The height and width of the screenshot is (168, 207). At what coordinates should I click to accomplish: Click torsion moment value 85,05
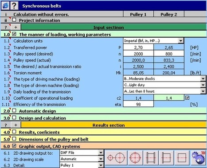coord(138,73)
